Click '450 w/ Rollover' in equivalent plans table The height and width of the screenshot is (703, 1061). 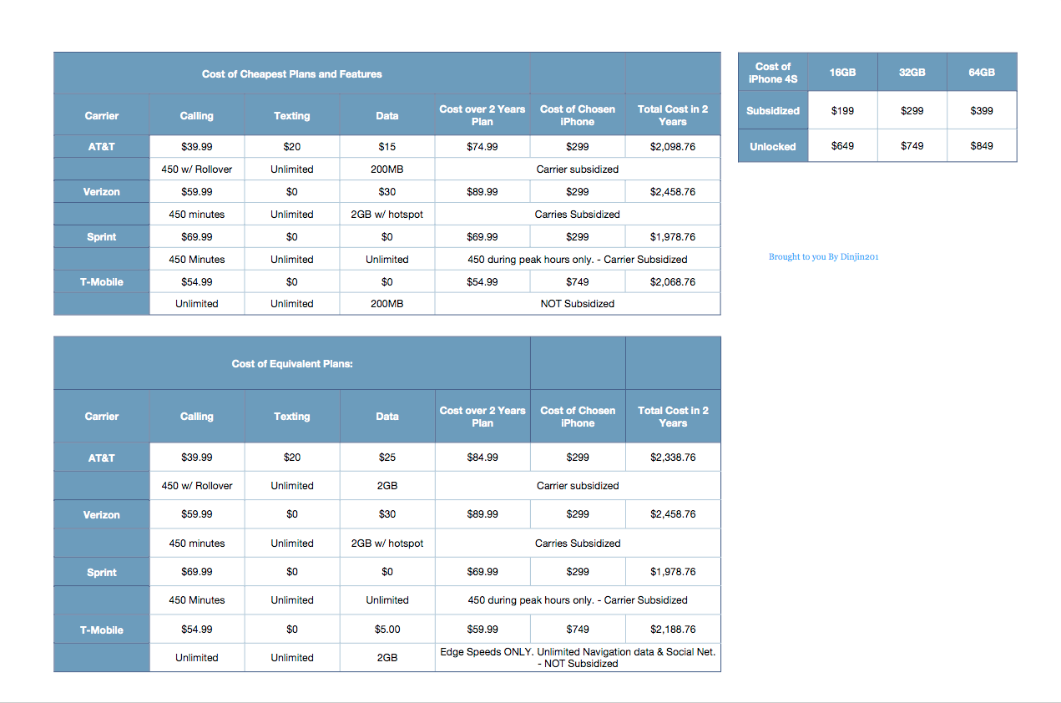197,486
